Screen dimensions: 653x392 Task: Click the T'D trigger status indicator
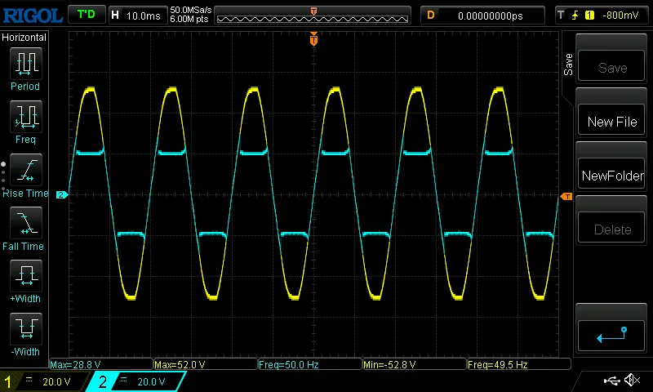(x=85, y=15)
